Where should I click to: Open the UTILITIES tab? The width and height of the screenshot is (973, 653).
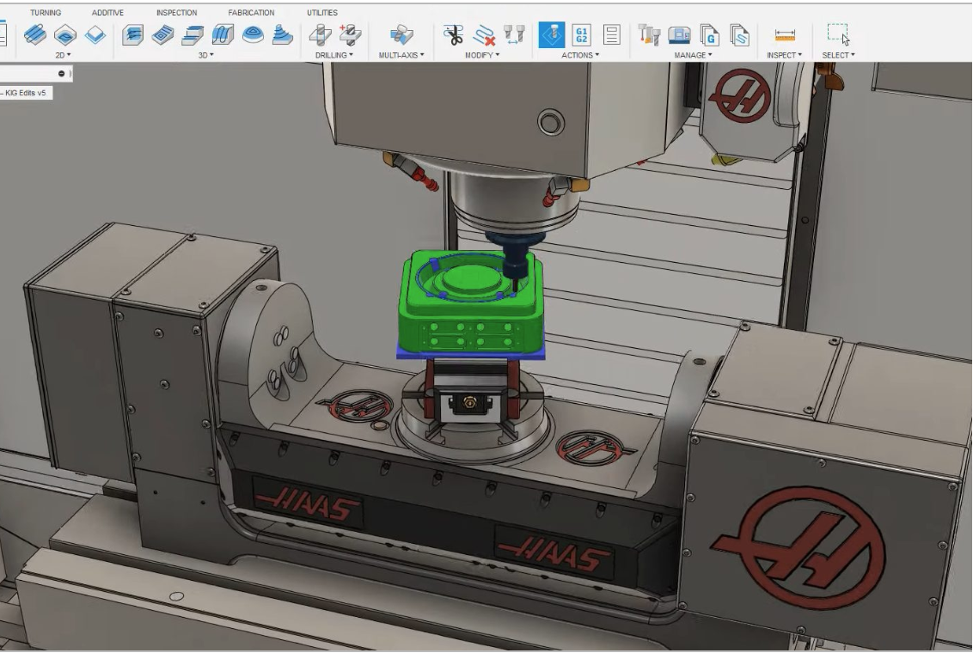322,13
